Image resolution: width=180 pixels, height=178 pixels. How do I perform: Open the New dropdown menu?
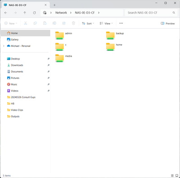[x=11, y=23]
